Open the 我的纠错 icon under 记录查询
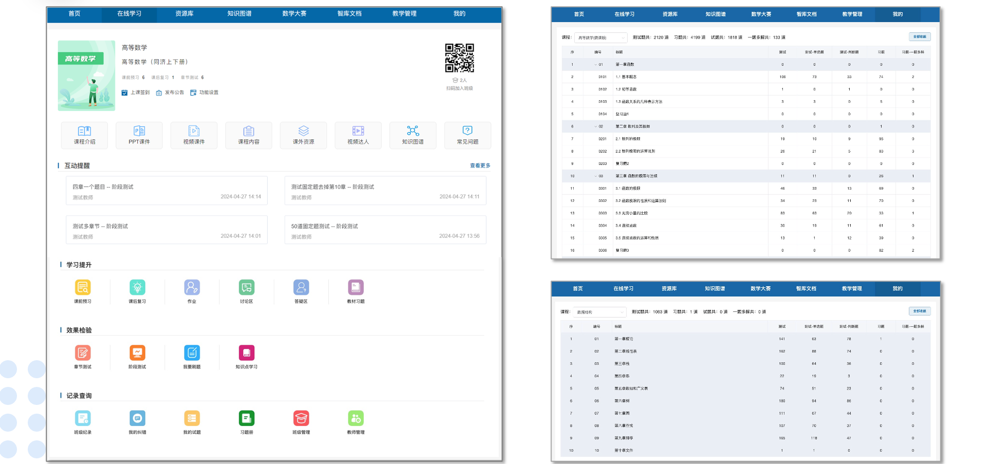 click(x=137, y=419)
